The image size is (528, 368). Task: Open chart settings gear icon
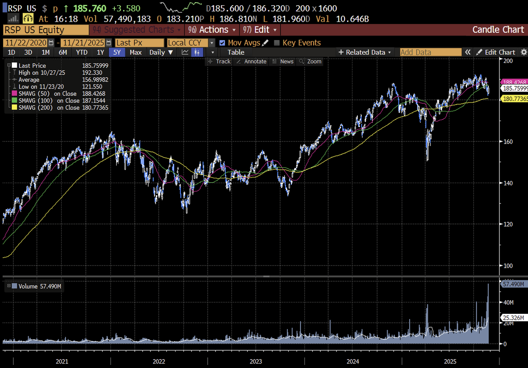click(523, 52)
